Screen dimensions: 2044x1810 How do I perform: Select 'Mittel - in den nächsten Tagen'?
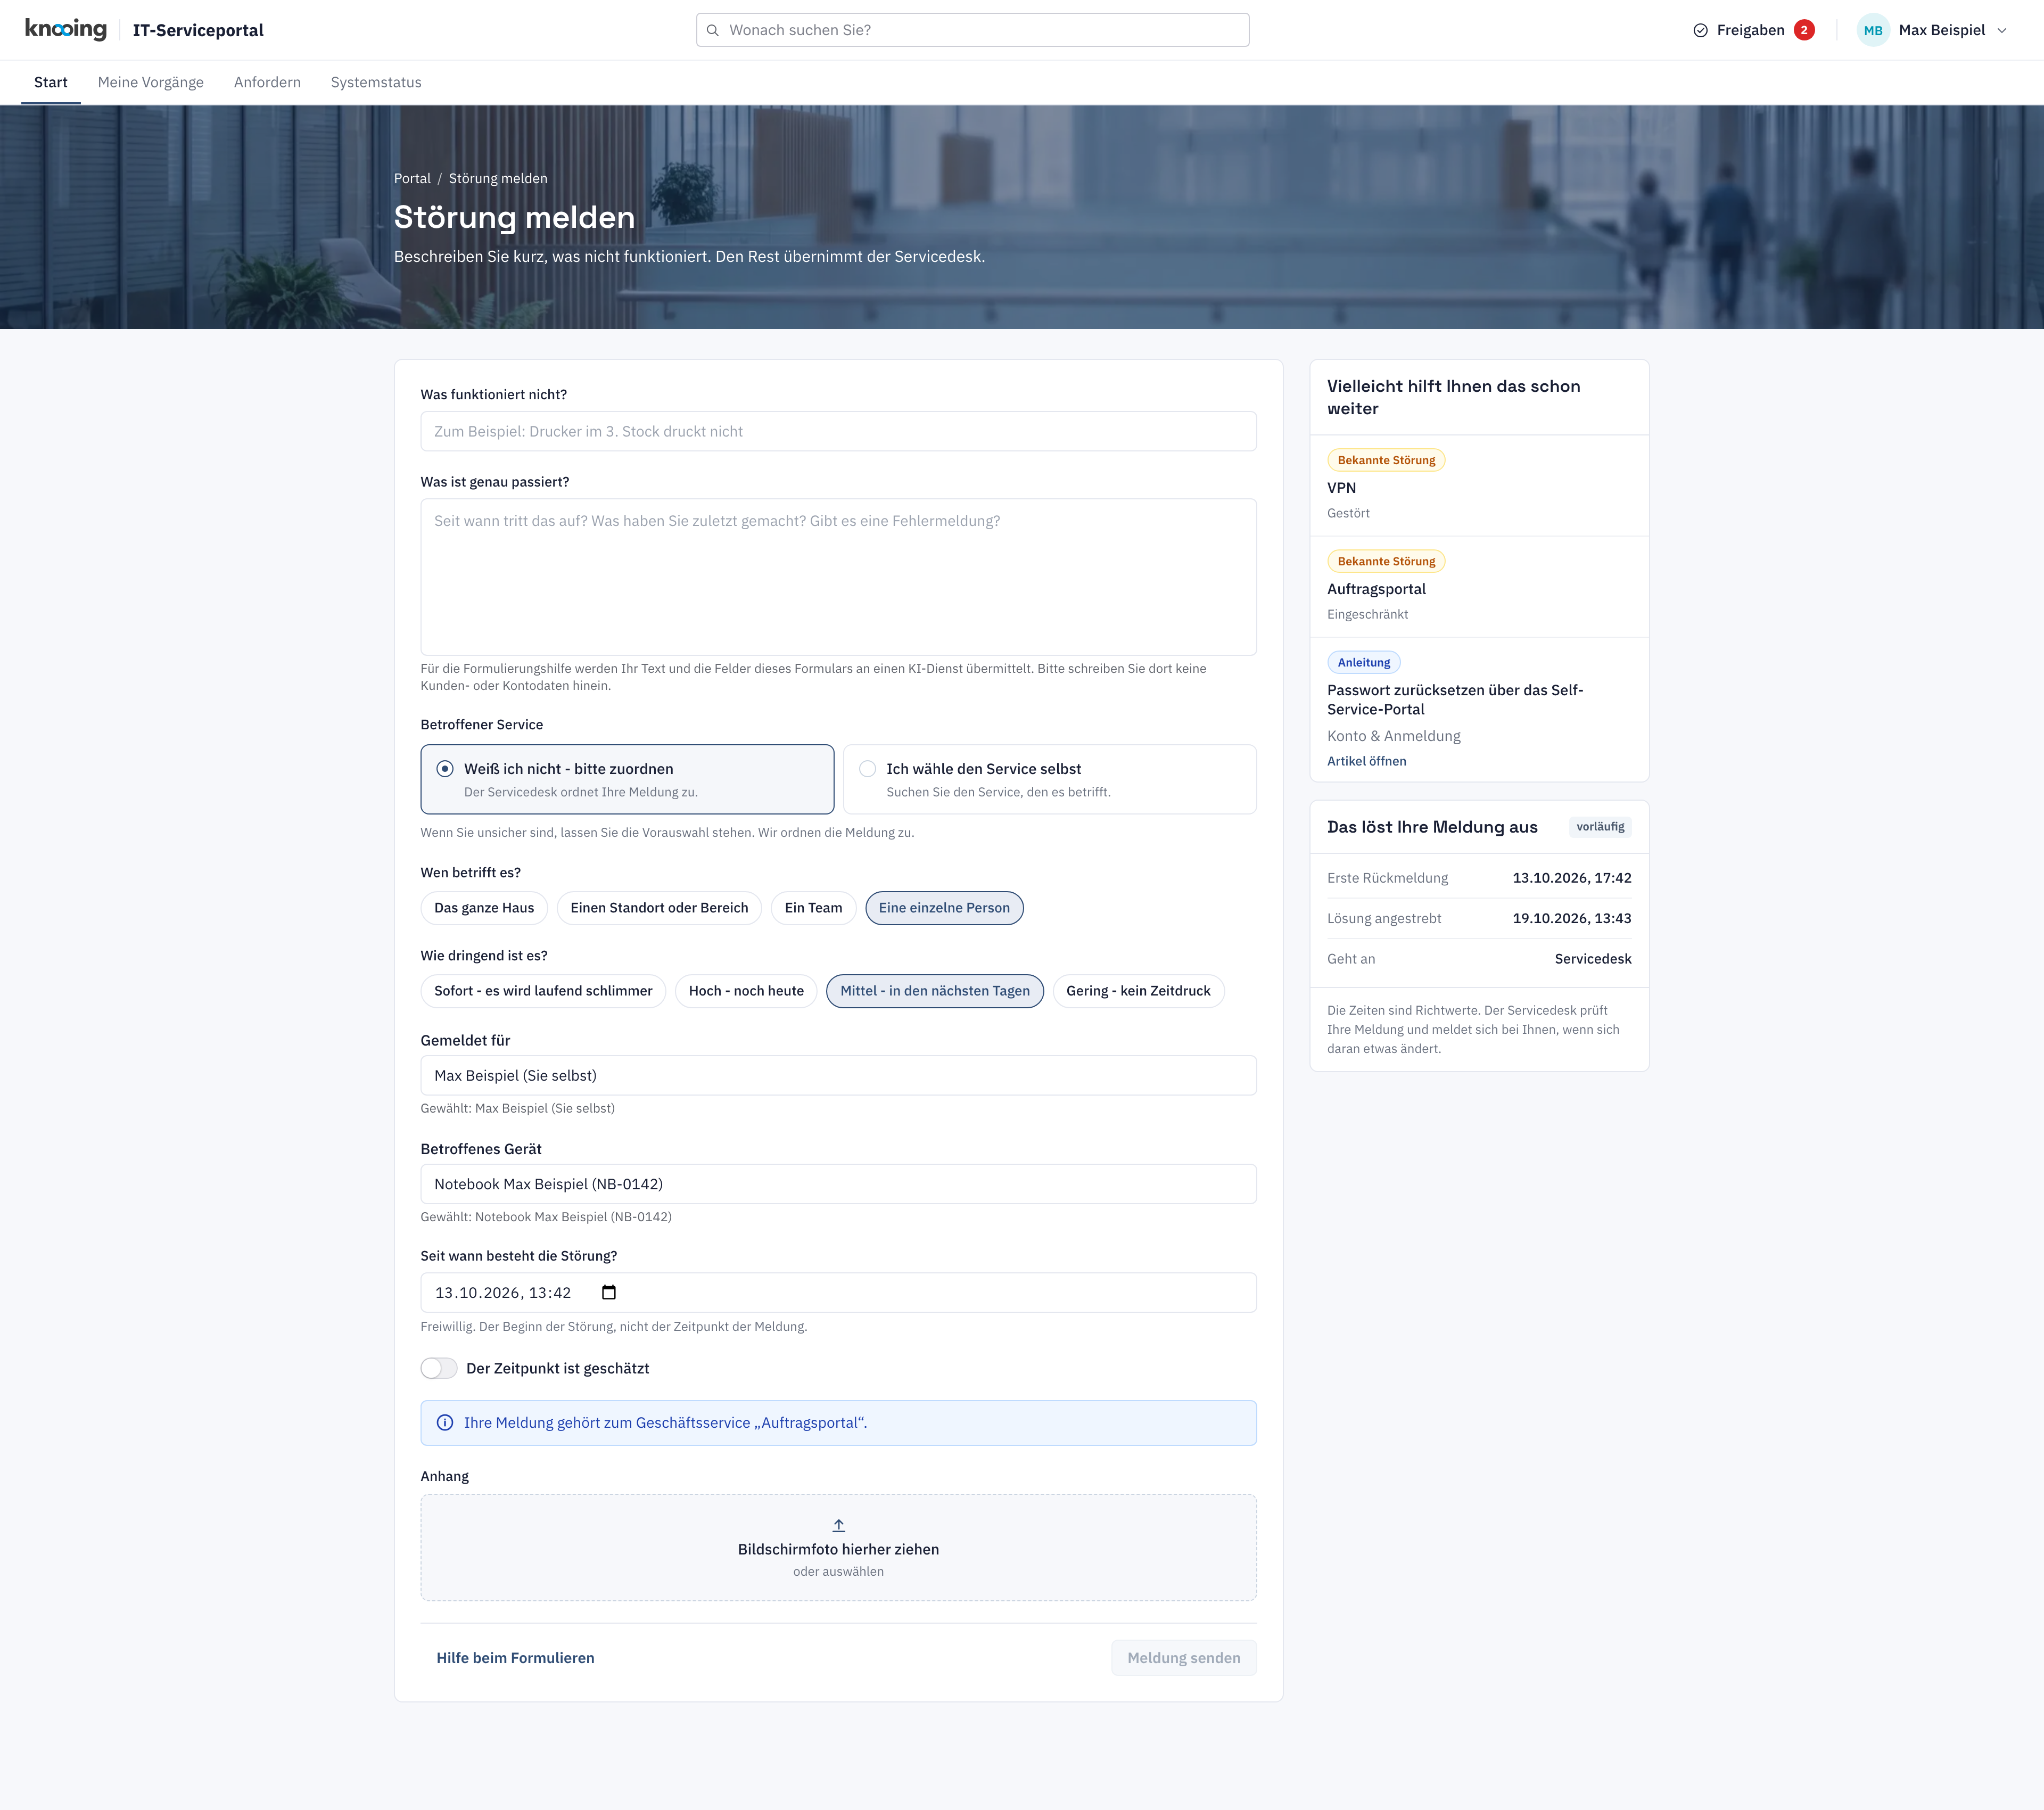[935, 991]
